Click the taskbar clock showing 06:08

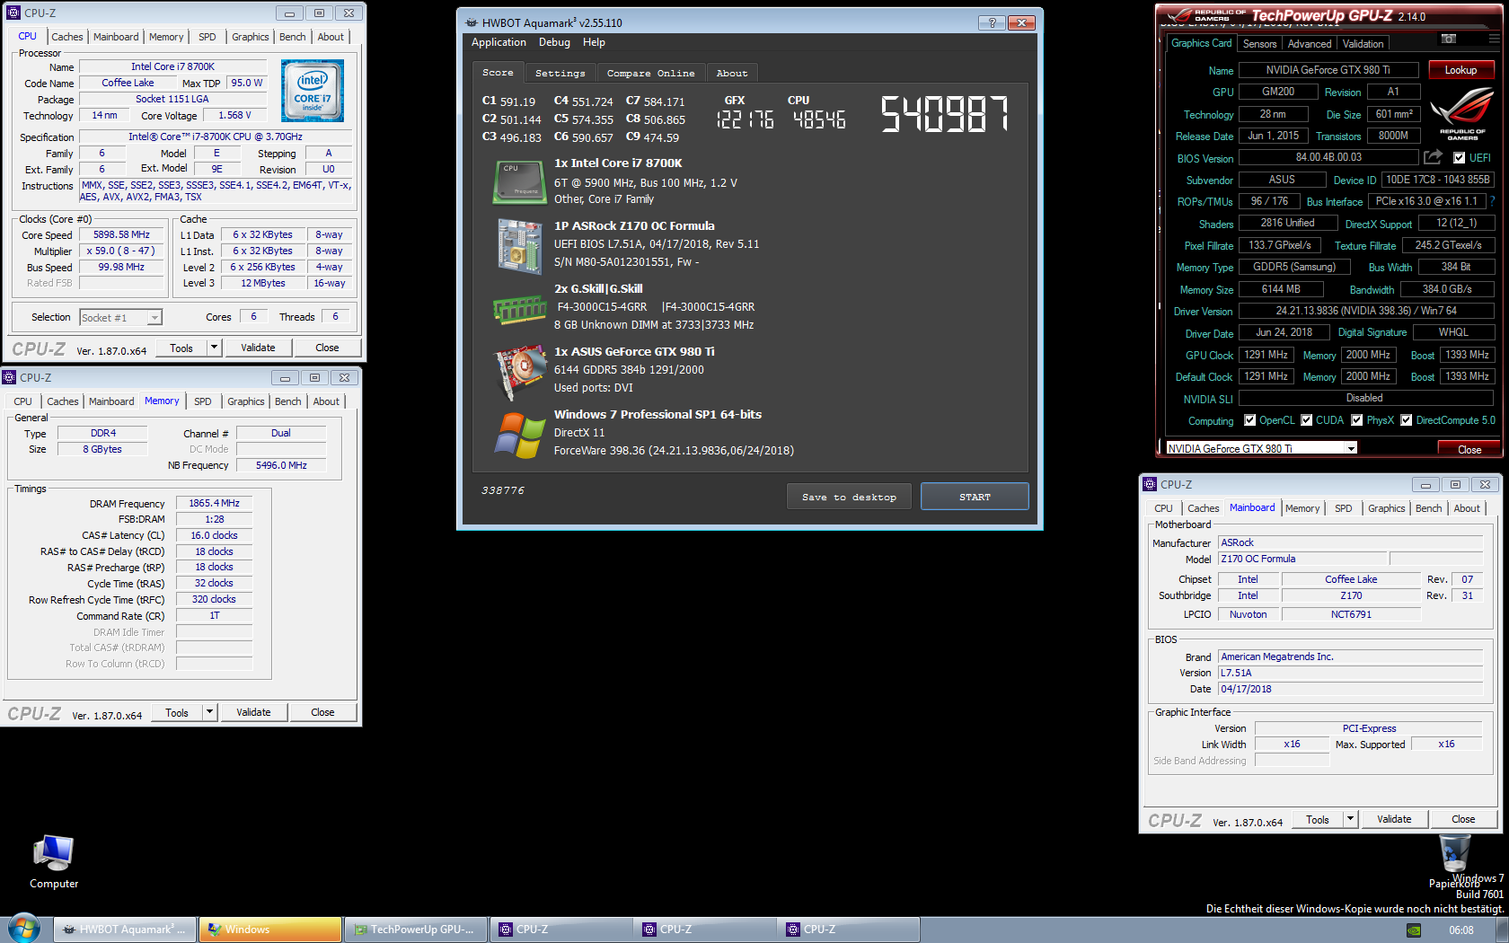[x=1460, y=930]
